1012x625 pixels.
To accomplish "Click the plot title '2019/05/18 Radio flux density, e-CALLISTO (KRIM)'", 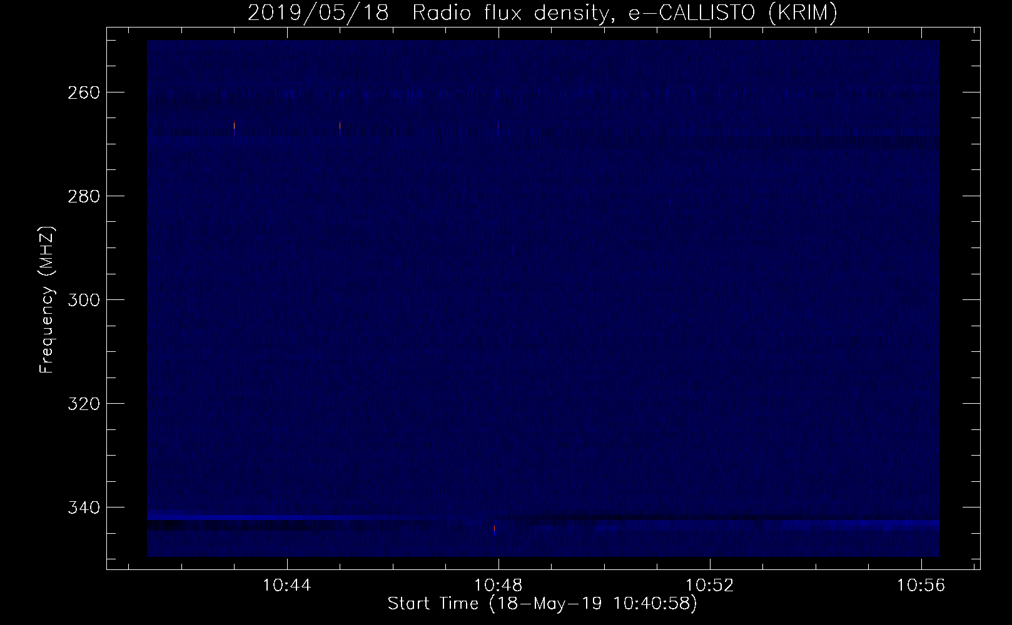I will (x=542, y=12).
